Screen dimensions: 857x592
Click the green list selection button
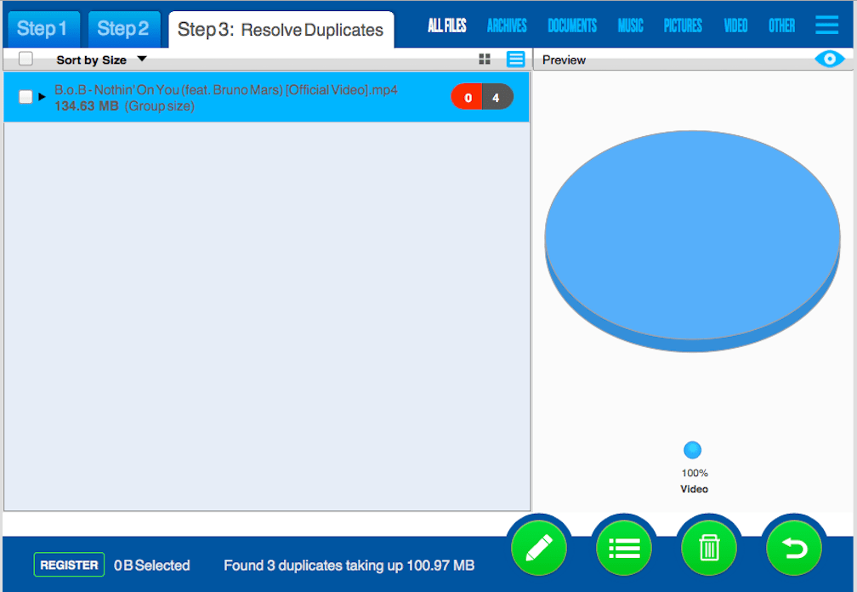pos(624,547)
